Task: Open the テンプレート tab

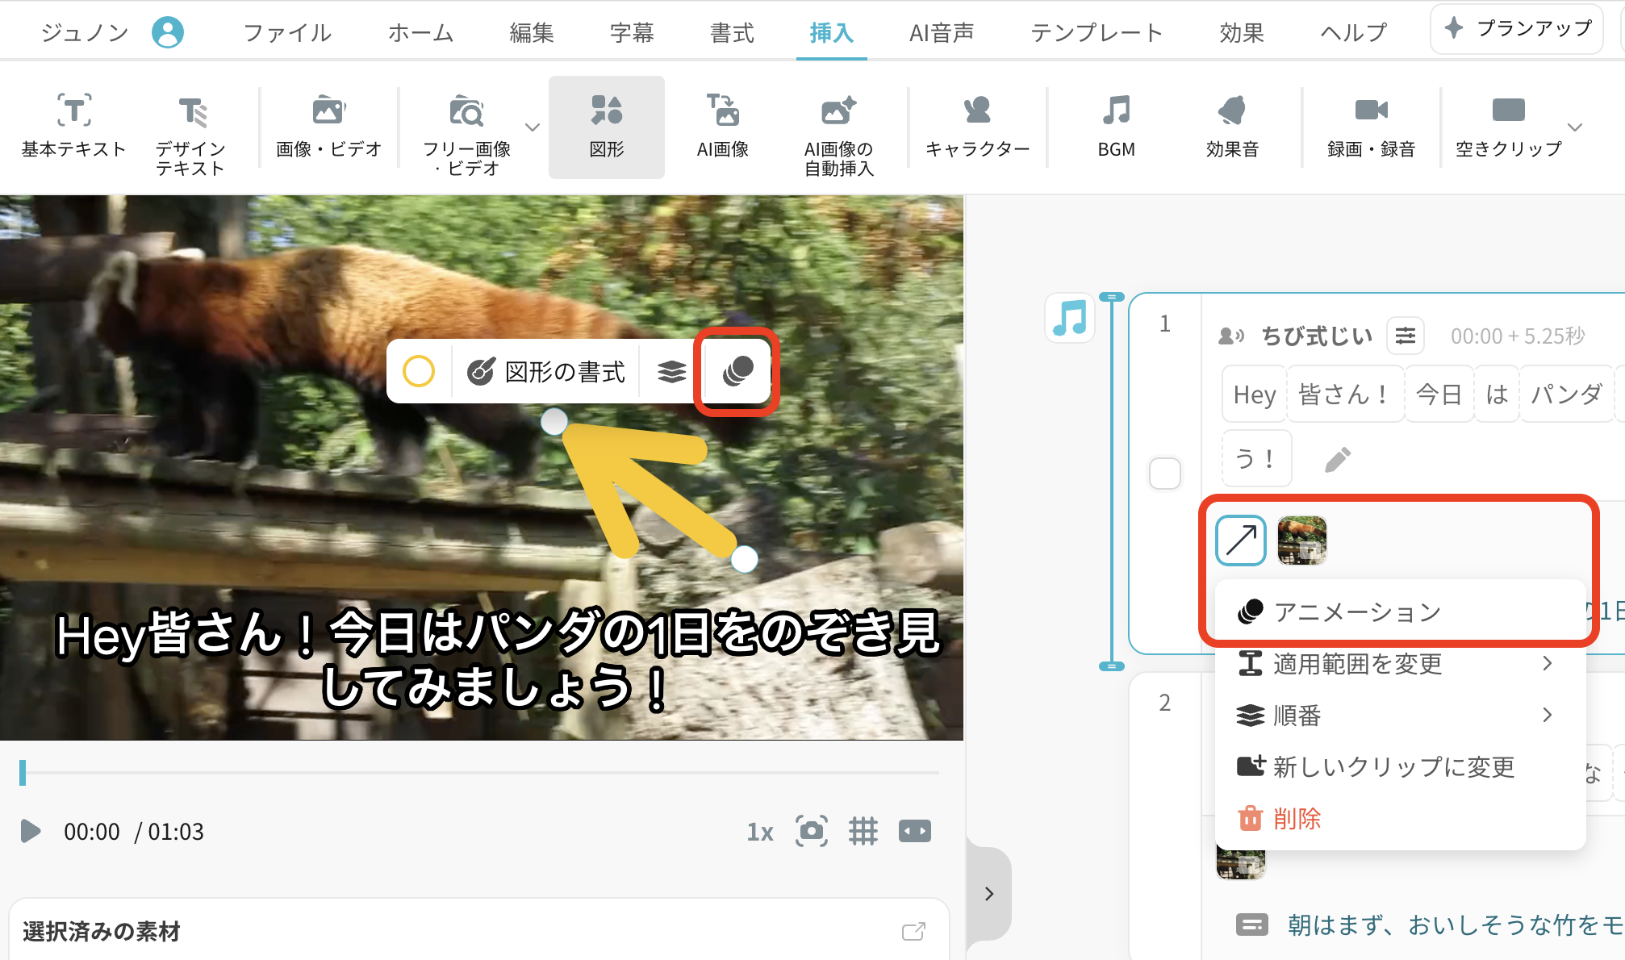Action: pyautogui.click(x=1097, y=32)
